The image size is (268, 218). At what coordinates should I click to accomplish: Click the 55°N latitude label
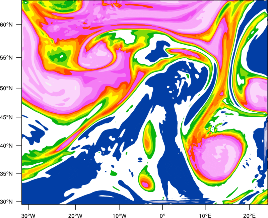click(6, 58)
